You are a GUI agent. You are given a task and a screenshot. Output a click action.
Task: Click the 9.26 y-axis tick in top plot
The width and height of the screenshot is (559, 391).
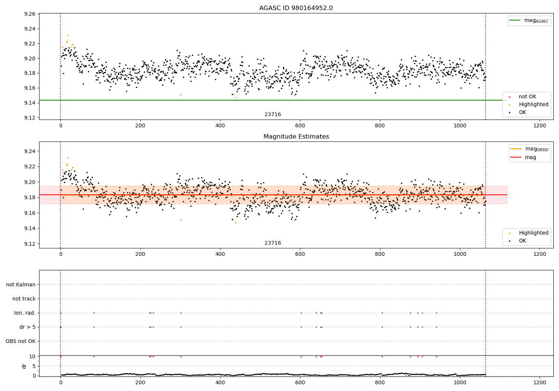pyautogui.click(x=30, y=14)
